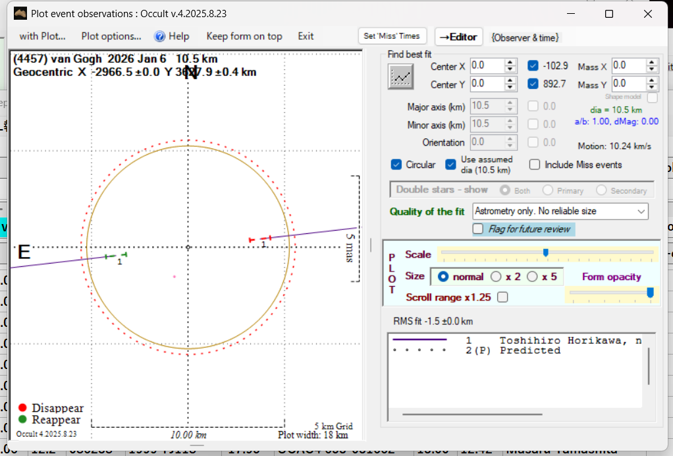The height and width of the screenshot is (456, 673).
Task: Decrease Center Y using the down arrow
Action: (x=510, y=88)
